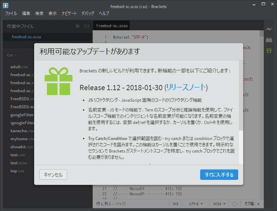Click line 22 Nexus6P comment
The width and height of the screenshot is (277, 211).
pyautogui.click(x=147, y=194)
